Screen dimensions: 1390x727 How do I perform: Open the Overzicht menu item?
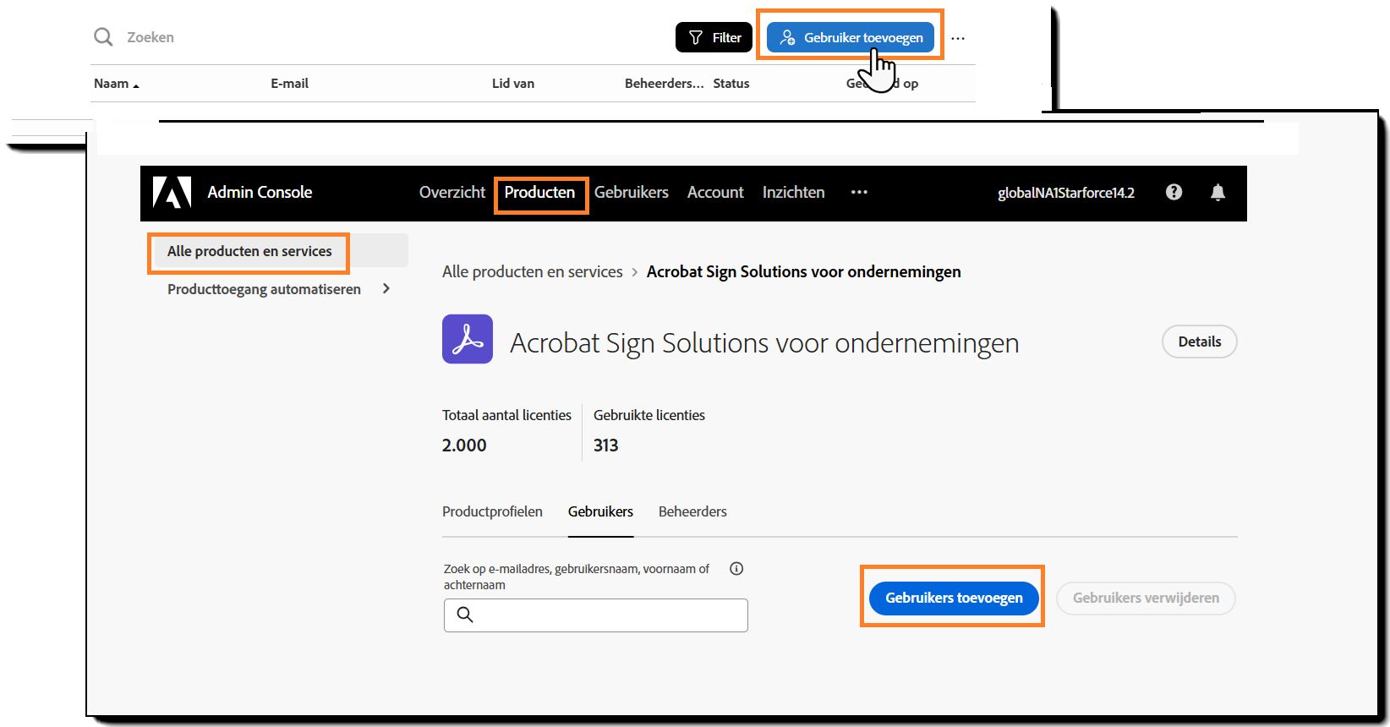pos(452,192)
